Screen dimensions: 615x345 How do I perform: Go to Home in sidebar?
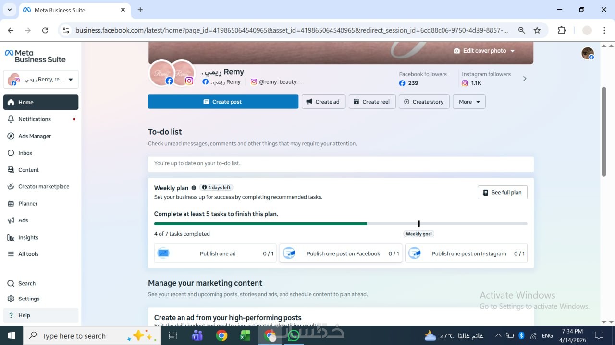[x=41, y=102]
